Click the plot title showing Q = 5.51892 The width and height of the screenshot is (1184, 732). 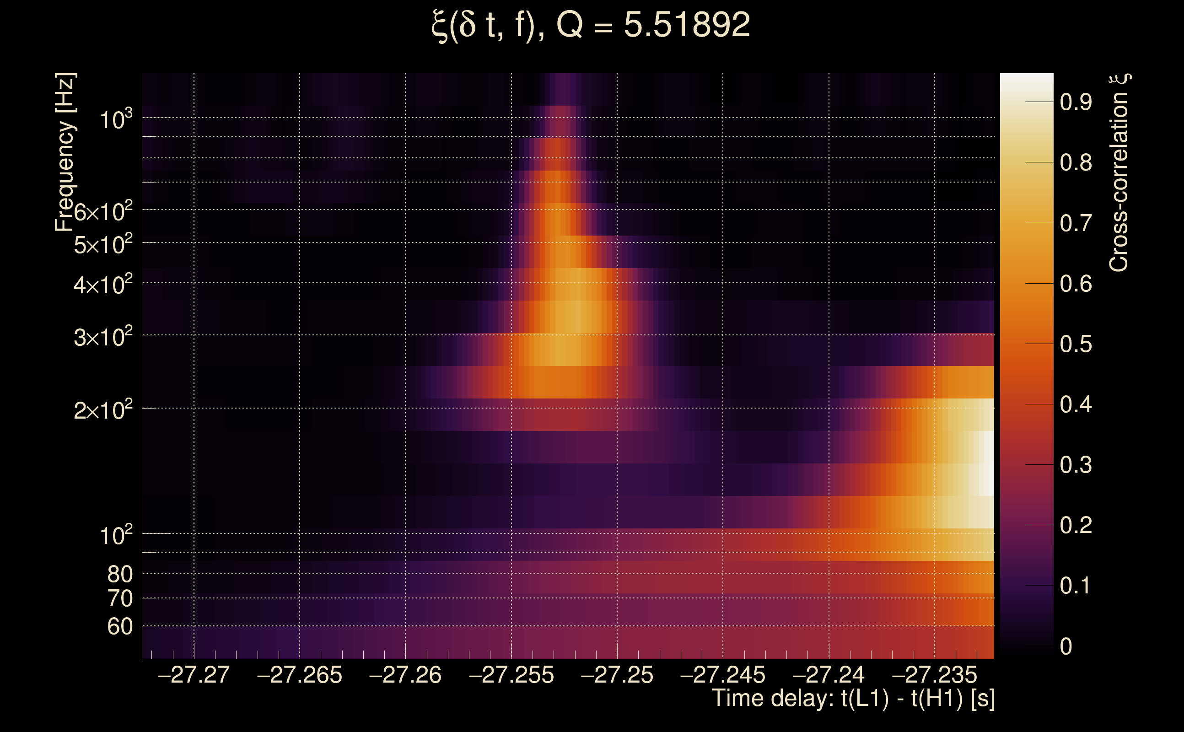591,25
